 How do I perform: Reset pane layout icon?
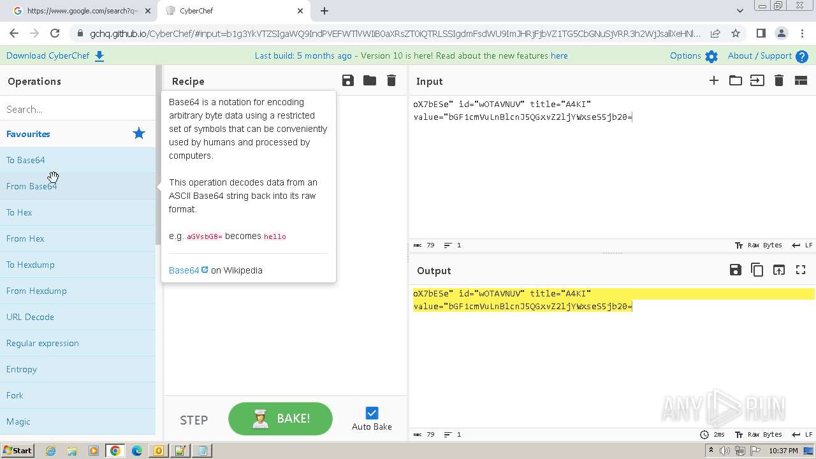(801, 80)
